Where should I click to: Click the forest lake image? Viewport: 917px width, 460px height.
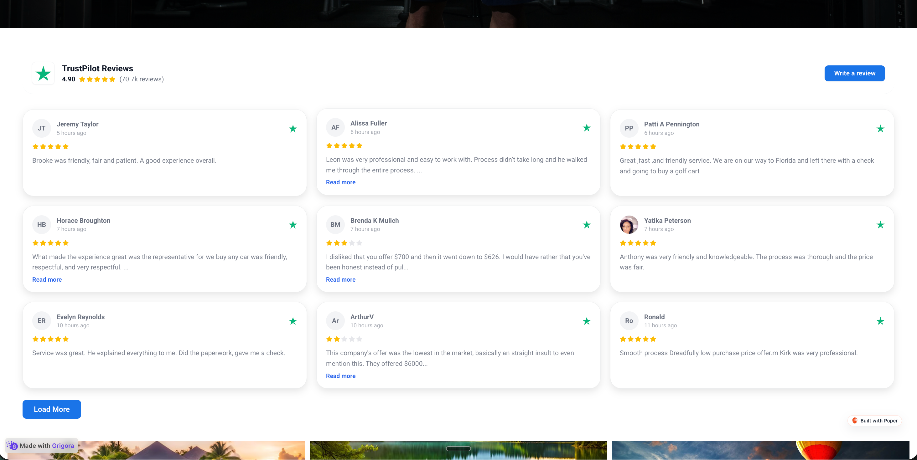pos(458,450)
